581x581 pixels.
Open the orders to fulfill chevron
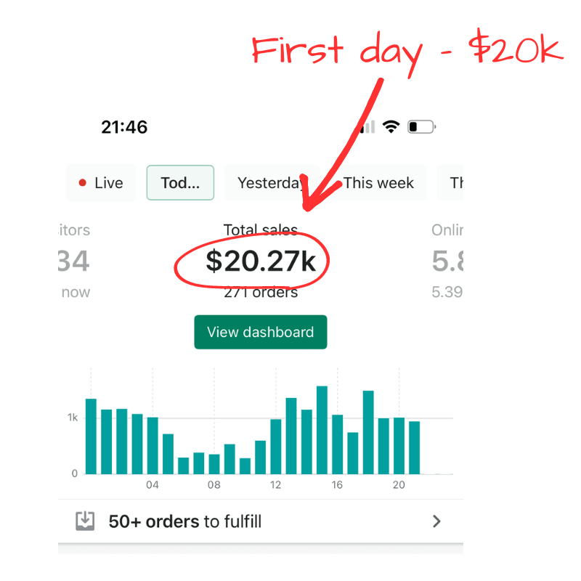pos(436,521)
